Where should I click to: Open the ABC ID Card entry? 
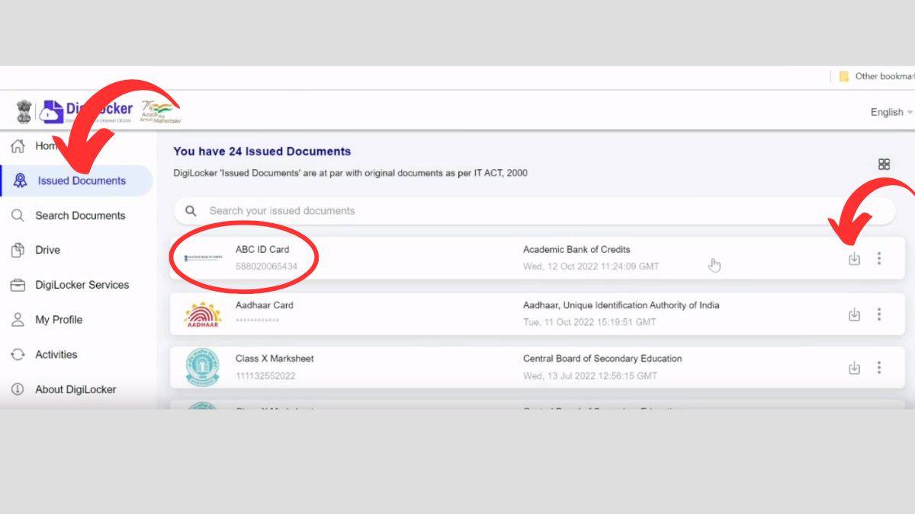pyautogui.click(x=262, y=250)
